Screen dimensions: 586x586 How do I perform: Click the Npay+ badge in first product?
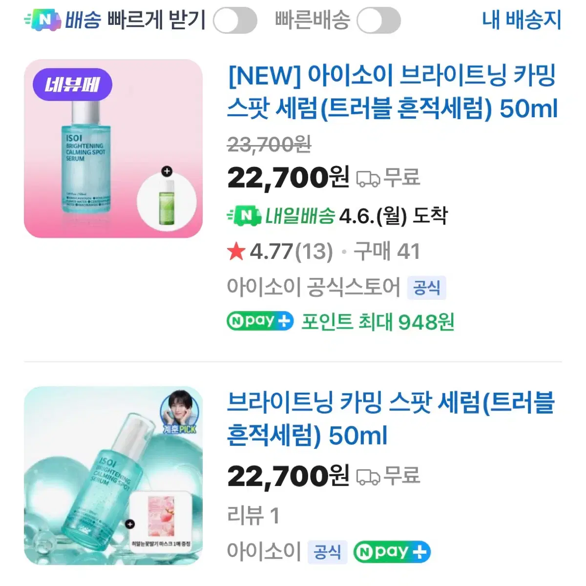[260, 321]
